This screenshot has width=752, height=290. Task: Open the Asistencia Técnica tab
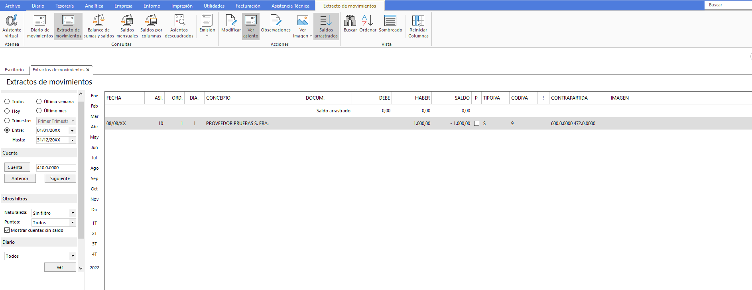coord(290,6)
